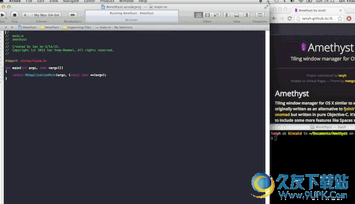
Task: Click the Run button in Xcode
Action: (2, 15)
